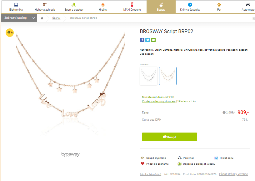Click the Koupit zrychleně fast-buy arrows
255x181 pixels.
pyautogui.click(x=142, y=158)
